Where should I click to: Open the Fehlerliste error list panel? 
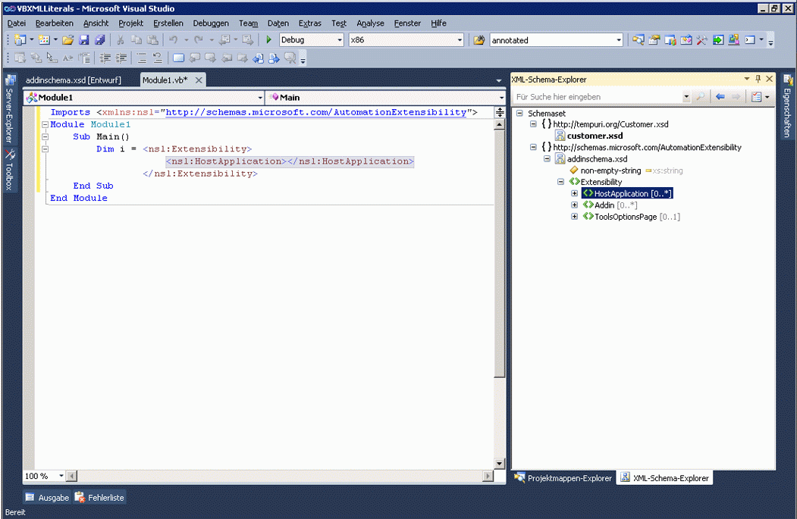[x=99, y=498]
